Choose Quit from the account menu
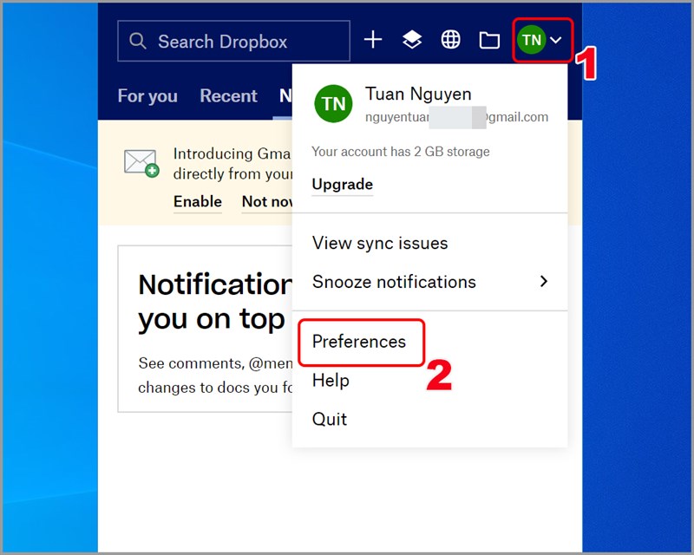This screenshot has height=555, width=694. 330,418
